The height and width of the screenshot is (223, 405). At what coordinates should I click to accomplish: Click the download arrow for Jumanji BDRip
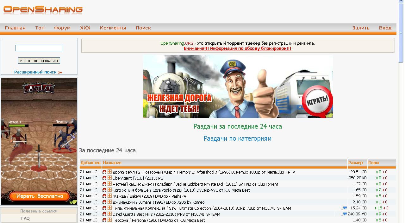pos(109,202)
